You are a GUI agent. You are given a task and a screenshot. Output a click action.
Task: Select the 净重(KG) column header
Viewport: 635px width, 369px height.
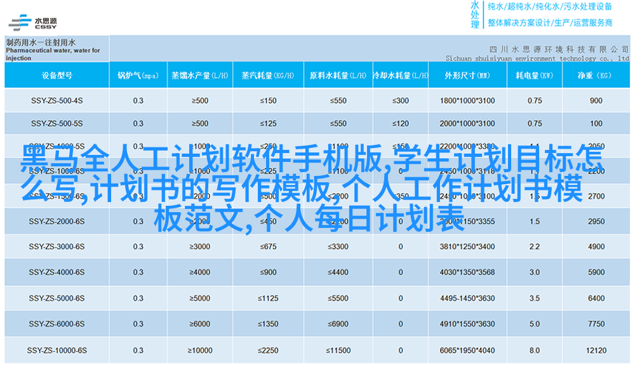pyautogui.click(x=595, y=76)
